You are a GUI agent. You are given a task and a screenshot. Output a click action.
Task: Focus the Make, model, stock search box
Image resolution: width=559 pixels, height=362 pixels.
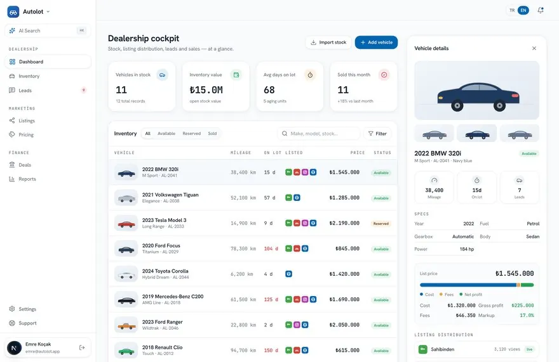click(319, 134)
